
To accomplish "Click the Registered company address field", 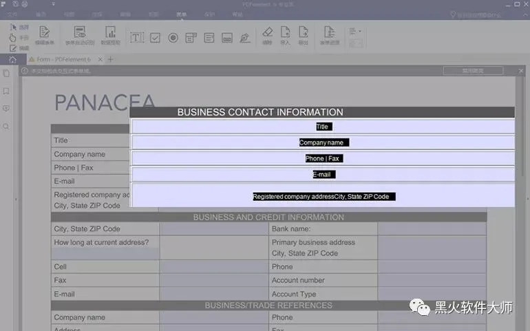I will [323, 195].
